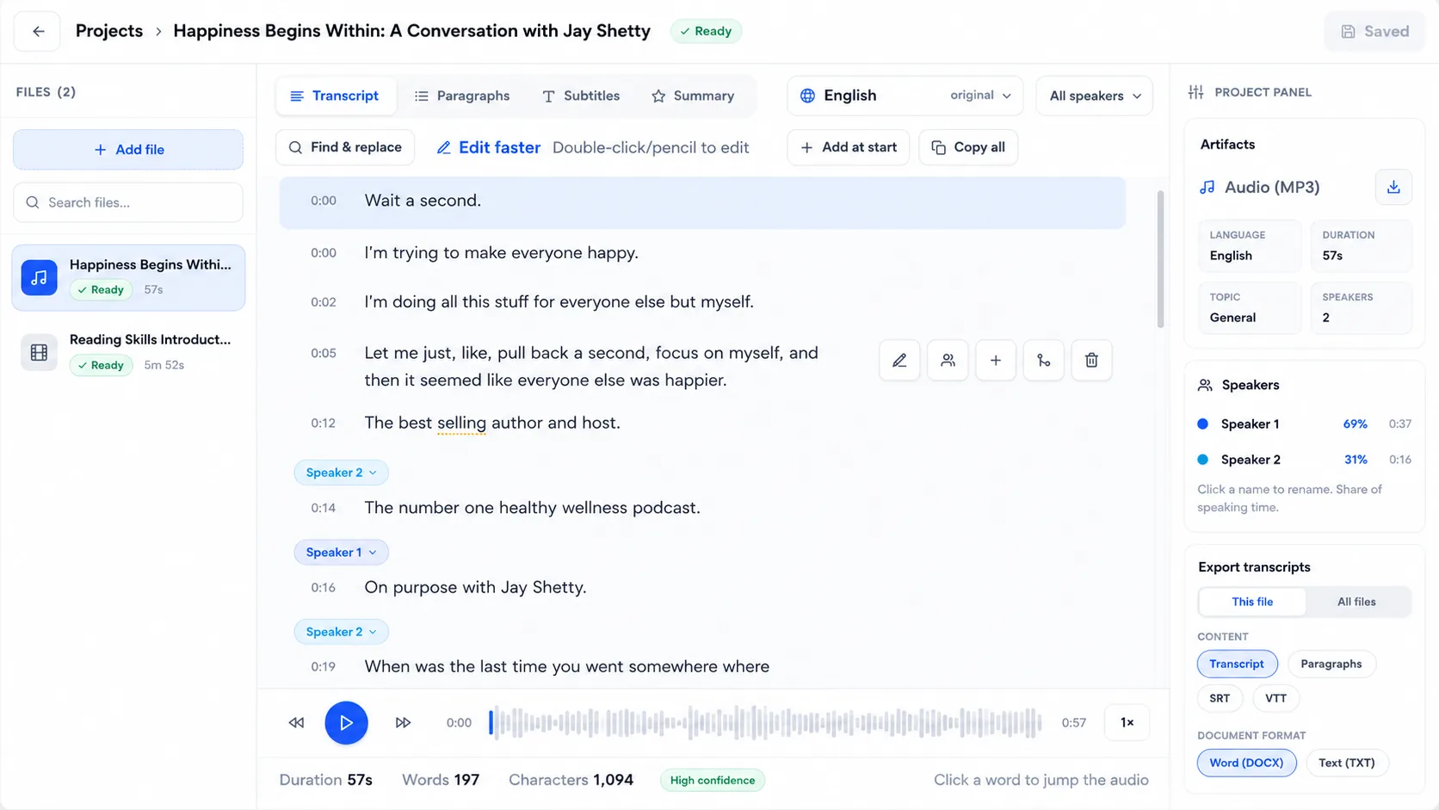
Task: Click the film icon of Reading Skills file
Action: tap(39, 352)
